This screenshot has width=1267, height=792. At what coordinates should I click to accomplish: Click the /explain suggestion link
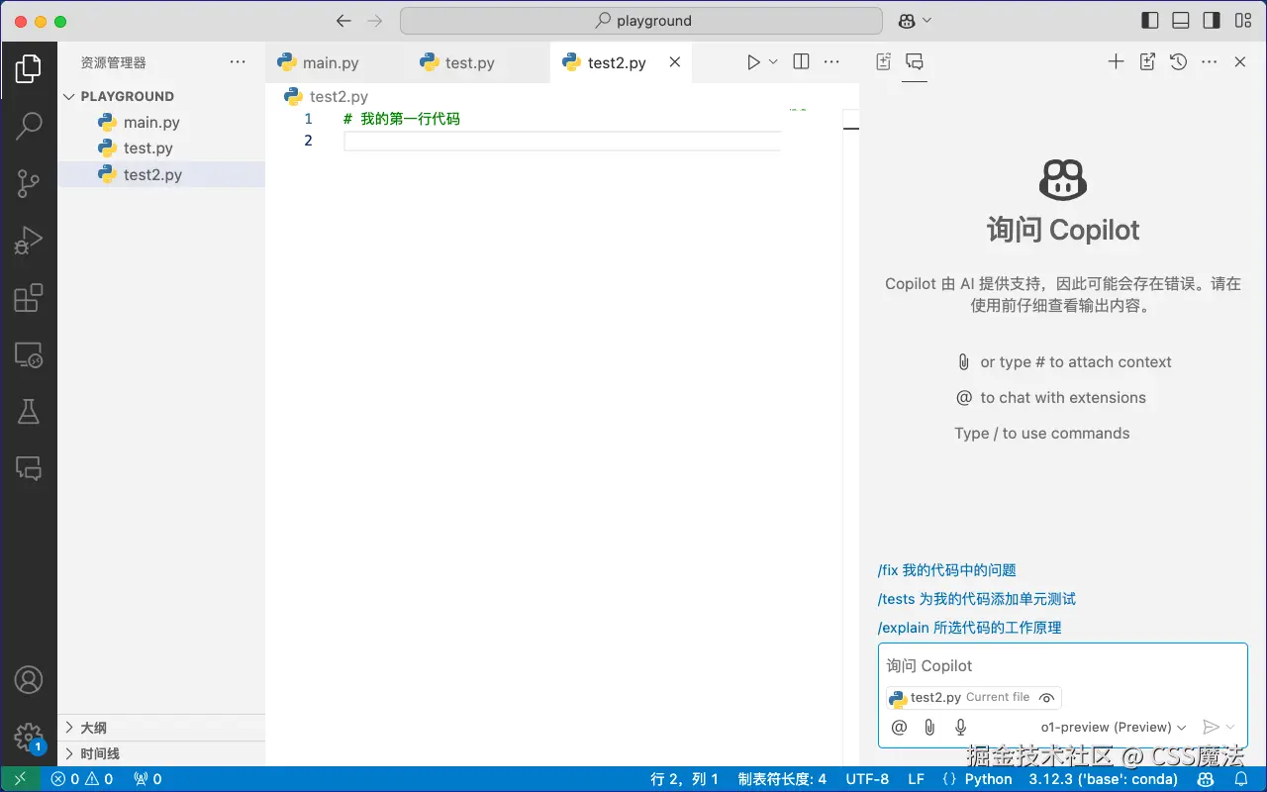coord(970,628)
